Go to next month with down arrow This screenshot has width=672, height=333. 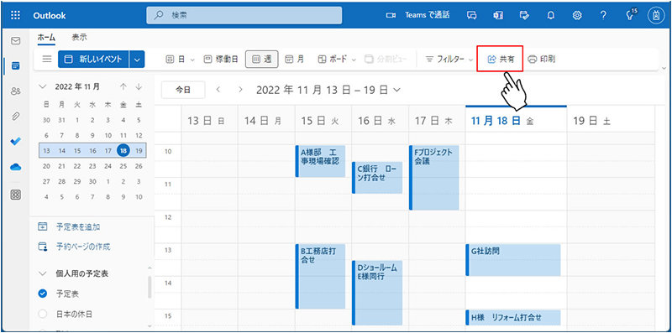pyautogui.click(x=139, y=86)
